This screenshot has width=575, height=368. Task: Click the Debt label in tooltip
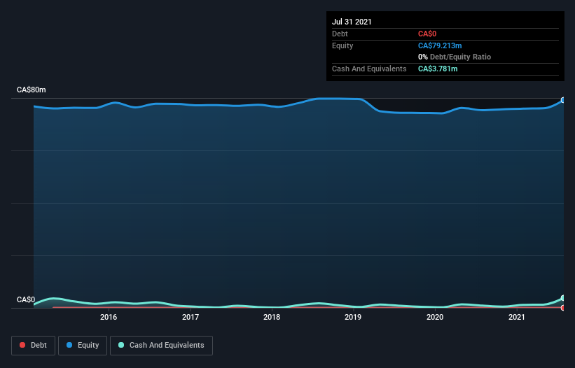click(x=340, y=34)
